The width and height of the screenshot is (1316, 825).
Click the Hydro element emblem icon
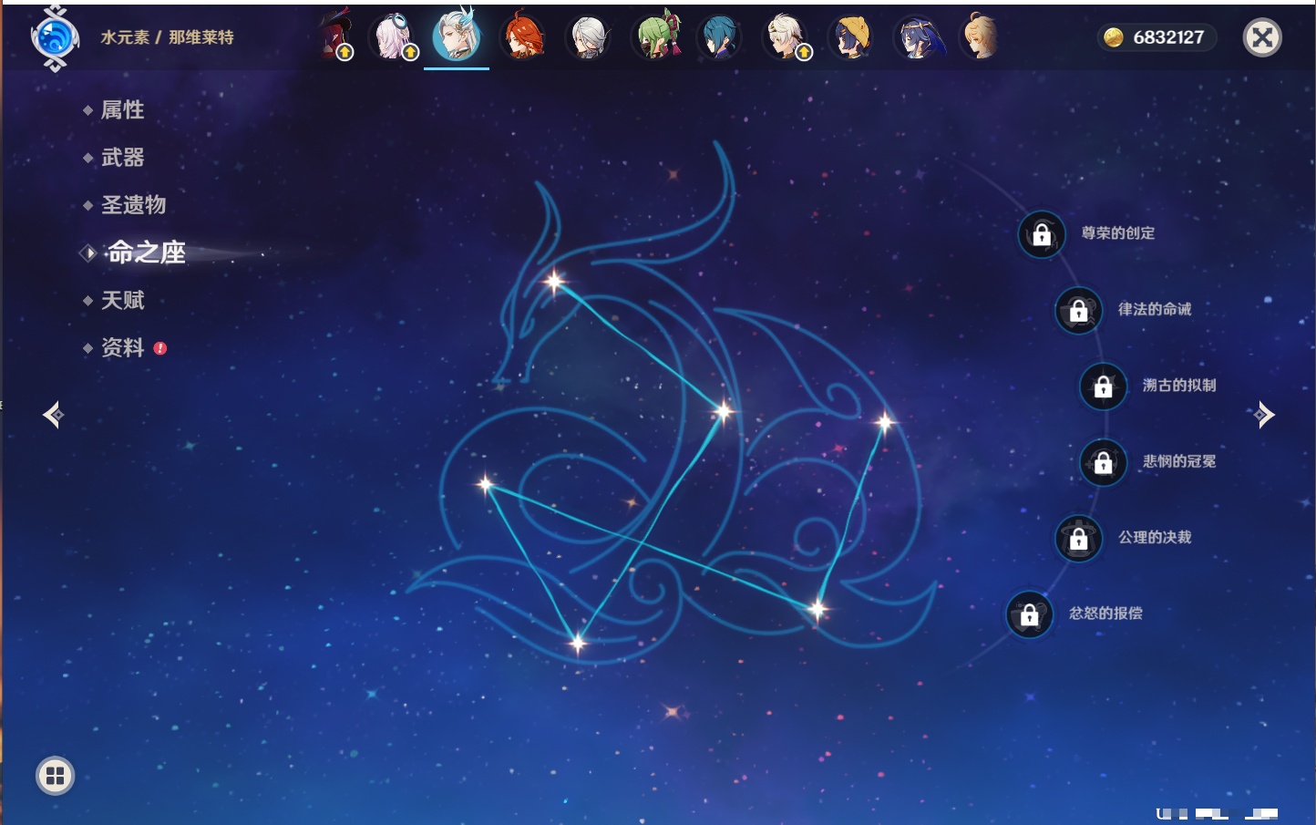pos(55,38)
